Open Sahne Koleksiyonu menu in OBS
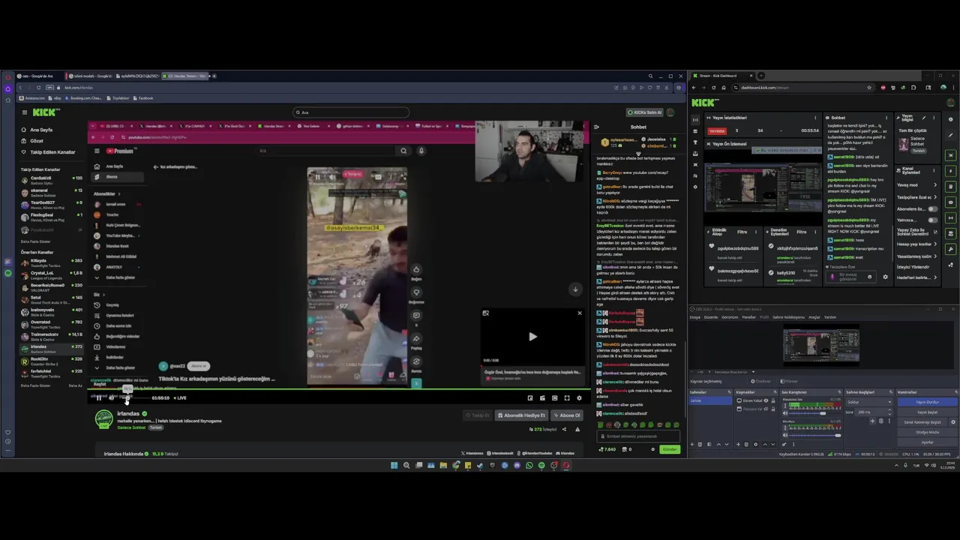 click(789, 317)
